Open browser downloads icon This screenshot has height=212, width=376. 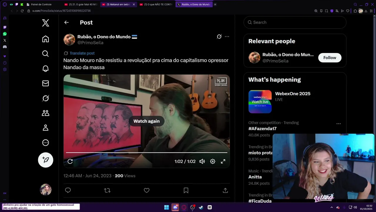coord(366,11)
